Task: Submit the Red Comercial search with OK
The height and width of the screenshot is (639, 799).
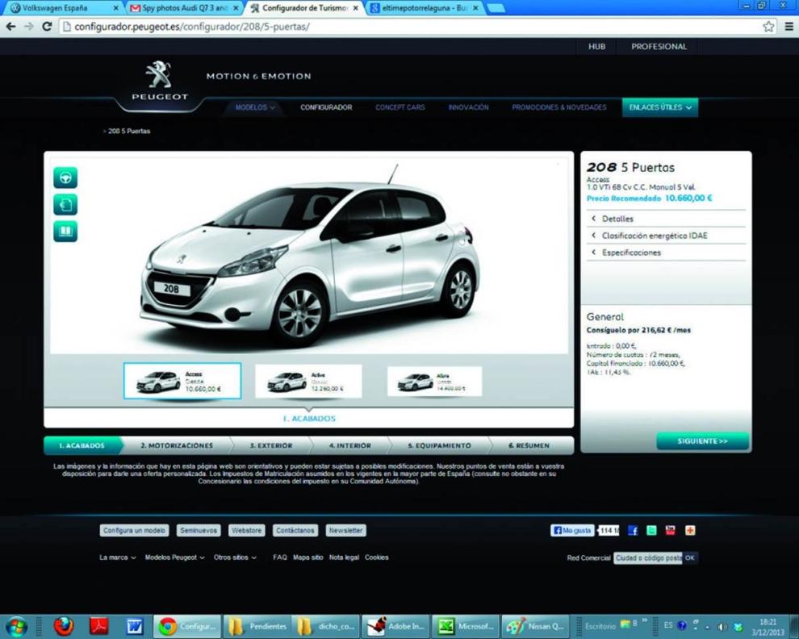Action: click(x=690, y=558)
